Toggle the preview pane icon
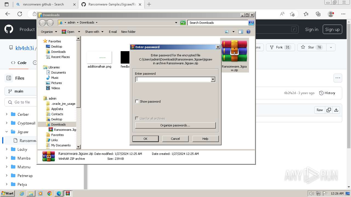Viewport: 351px width, 197px height. point(241,32)
